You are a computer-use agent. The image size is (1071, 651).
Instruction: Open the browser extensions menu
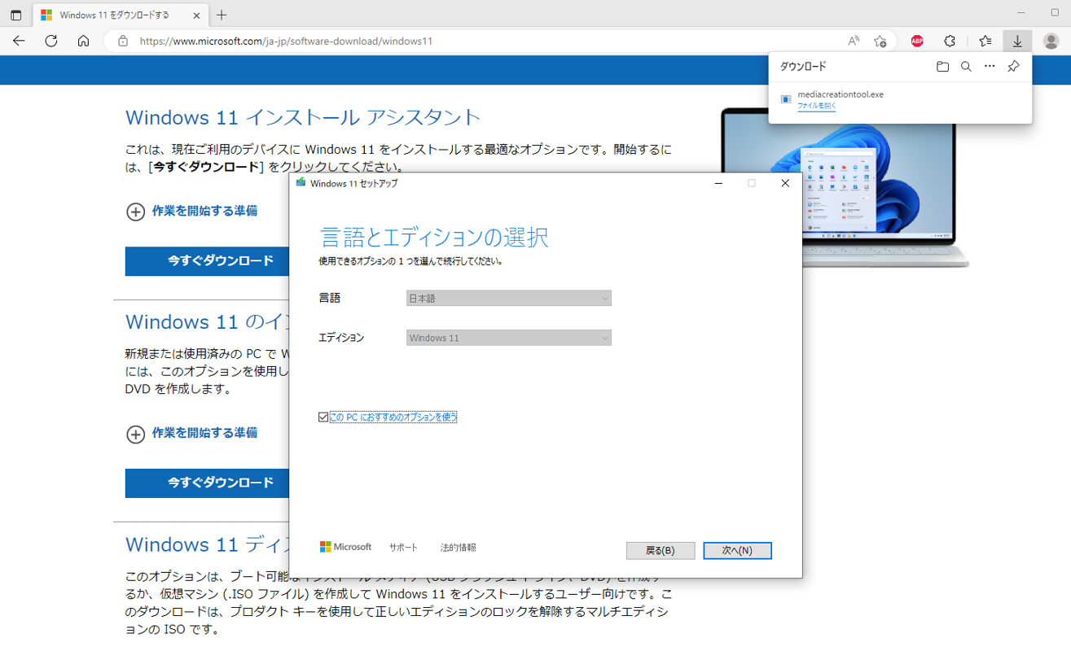point(950,41)
